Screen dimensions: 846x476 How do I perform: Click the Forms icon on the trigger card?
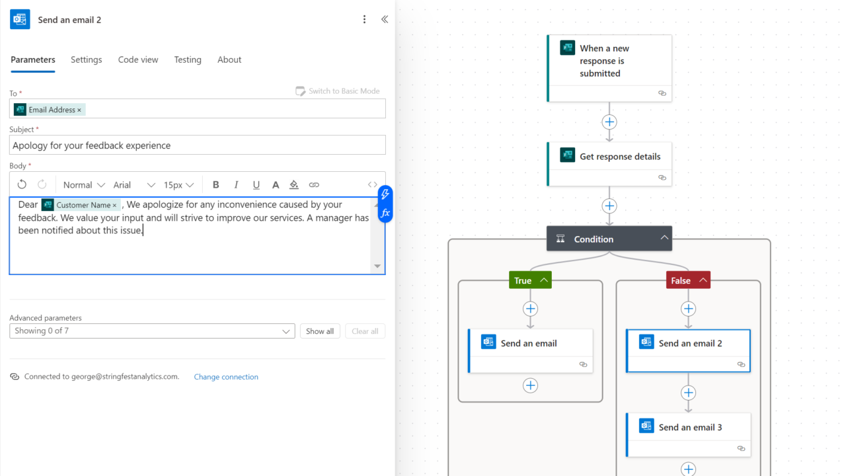coord(567,48)
